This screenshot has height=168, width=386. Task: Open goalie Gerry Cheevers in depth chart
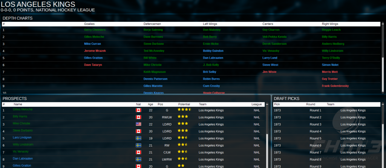click(x=95, y=30)
